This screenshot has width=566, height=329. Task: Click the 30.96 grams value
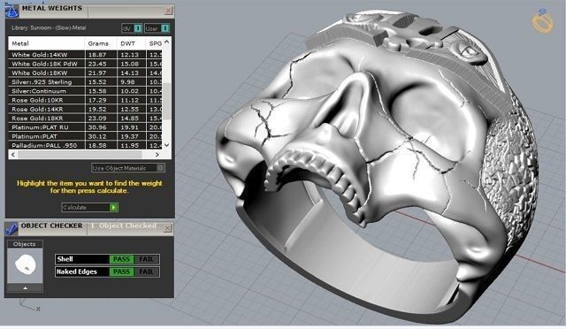tap(97, 127)
